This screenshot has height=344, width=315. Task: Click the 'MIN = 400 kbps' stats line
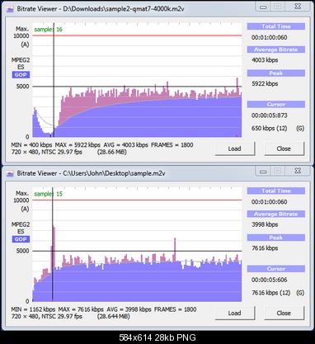click(x=102, y=145)
